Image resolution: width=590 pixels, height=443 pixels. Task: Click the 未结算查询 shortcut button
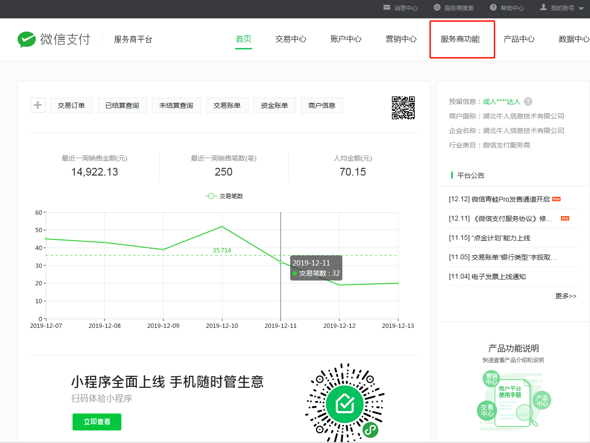[x=177, y=105]
